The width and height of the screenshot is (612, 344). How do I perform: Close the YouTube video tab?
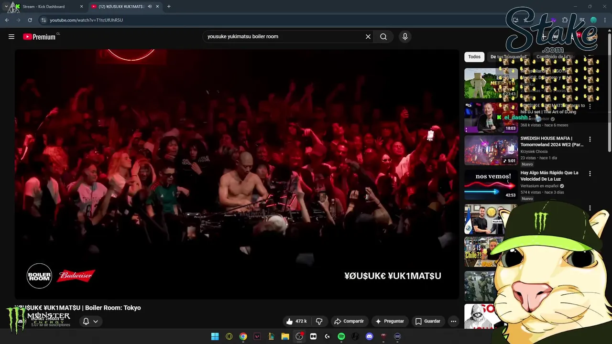click(x=157, y=7)
